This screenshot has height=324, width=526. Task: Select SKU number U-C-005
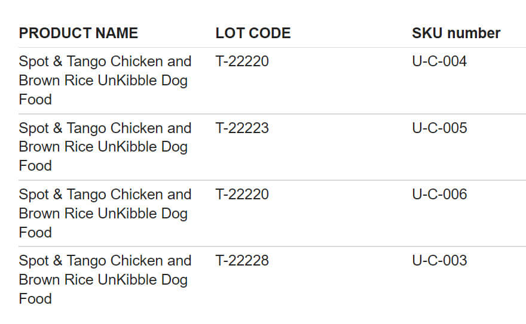click(439, 128)
